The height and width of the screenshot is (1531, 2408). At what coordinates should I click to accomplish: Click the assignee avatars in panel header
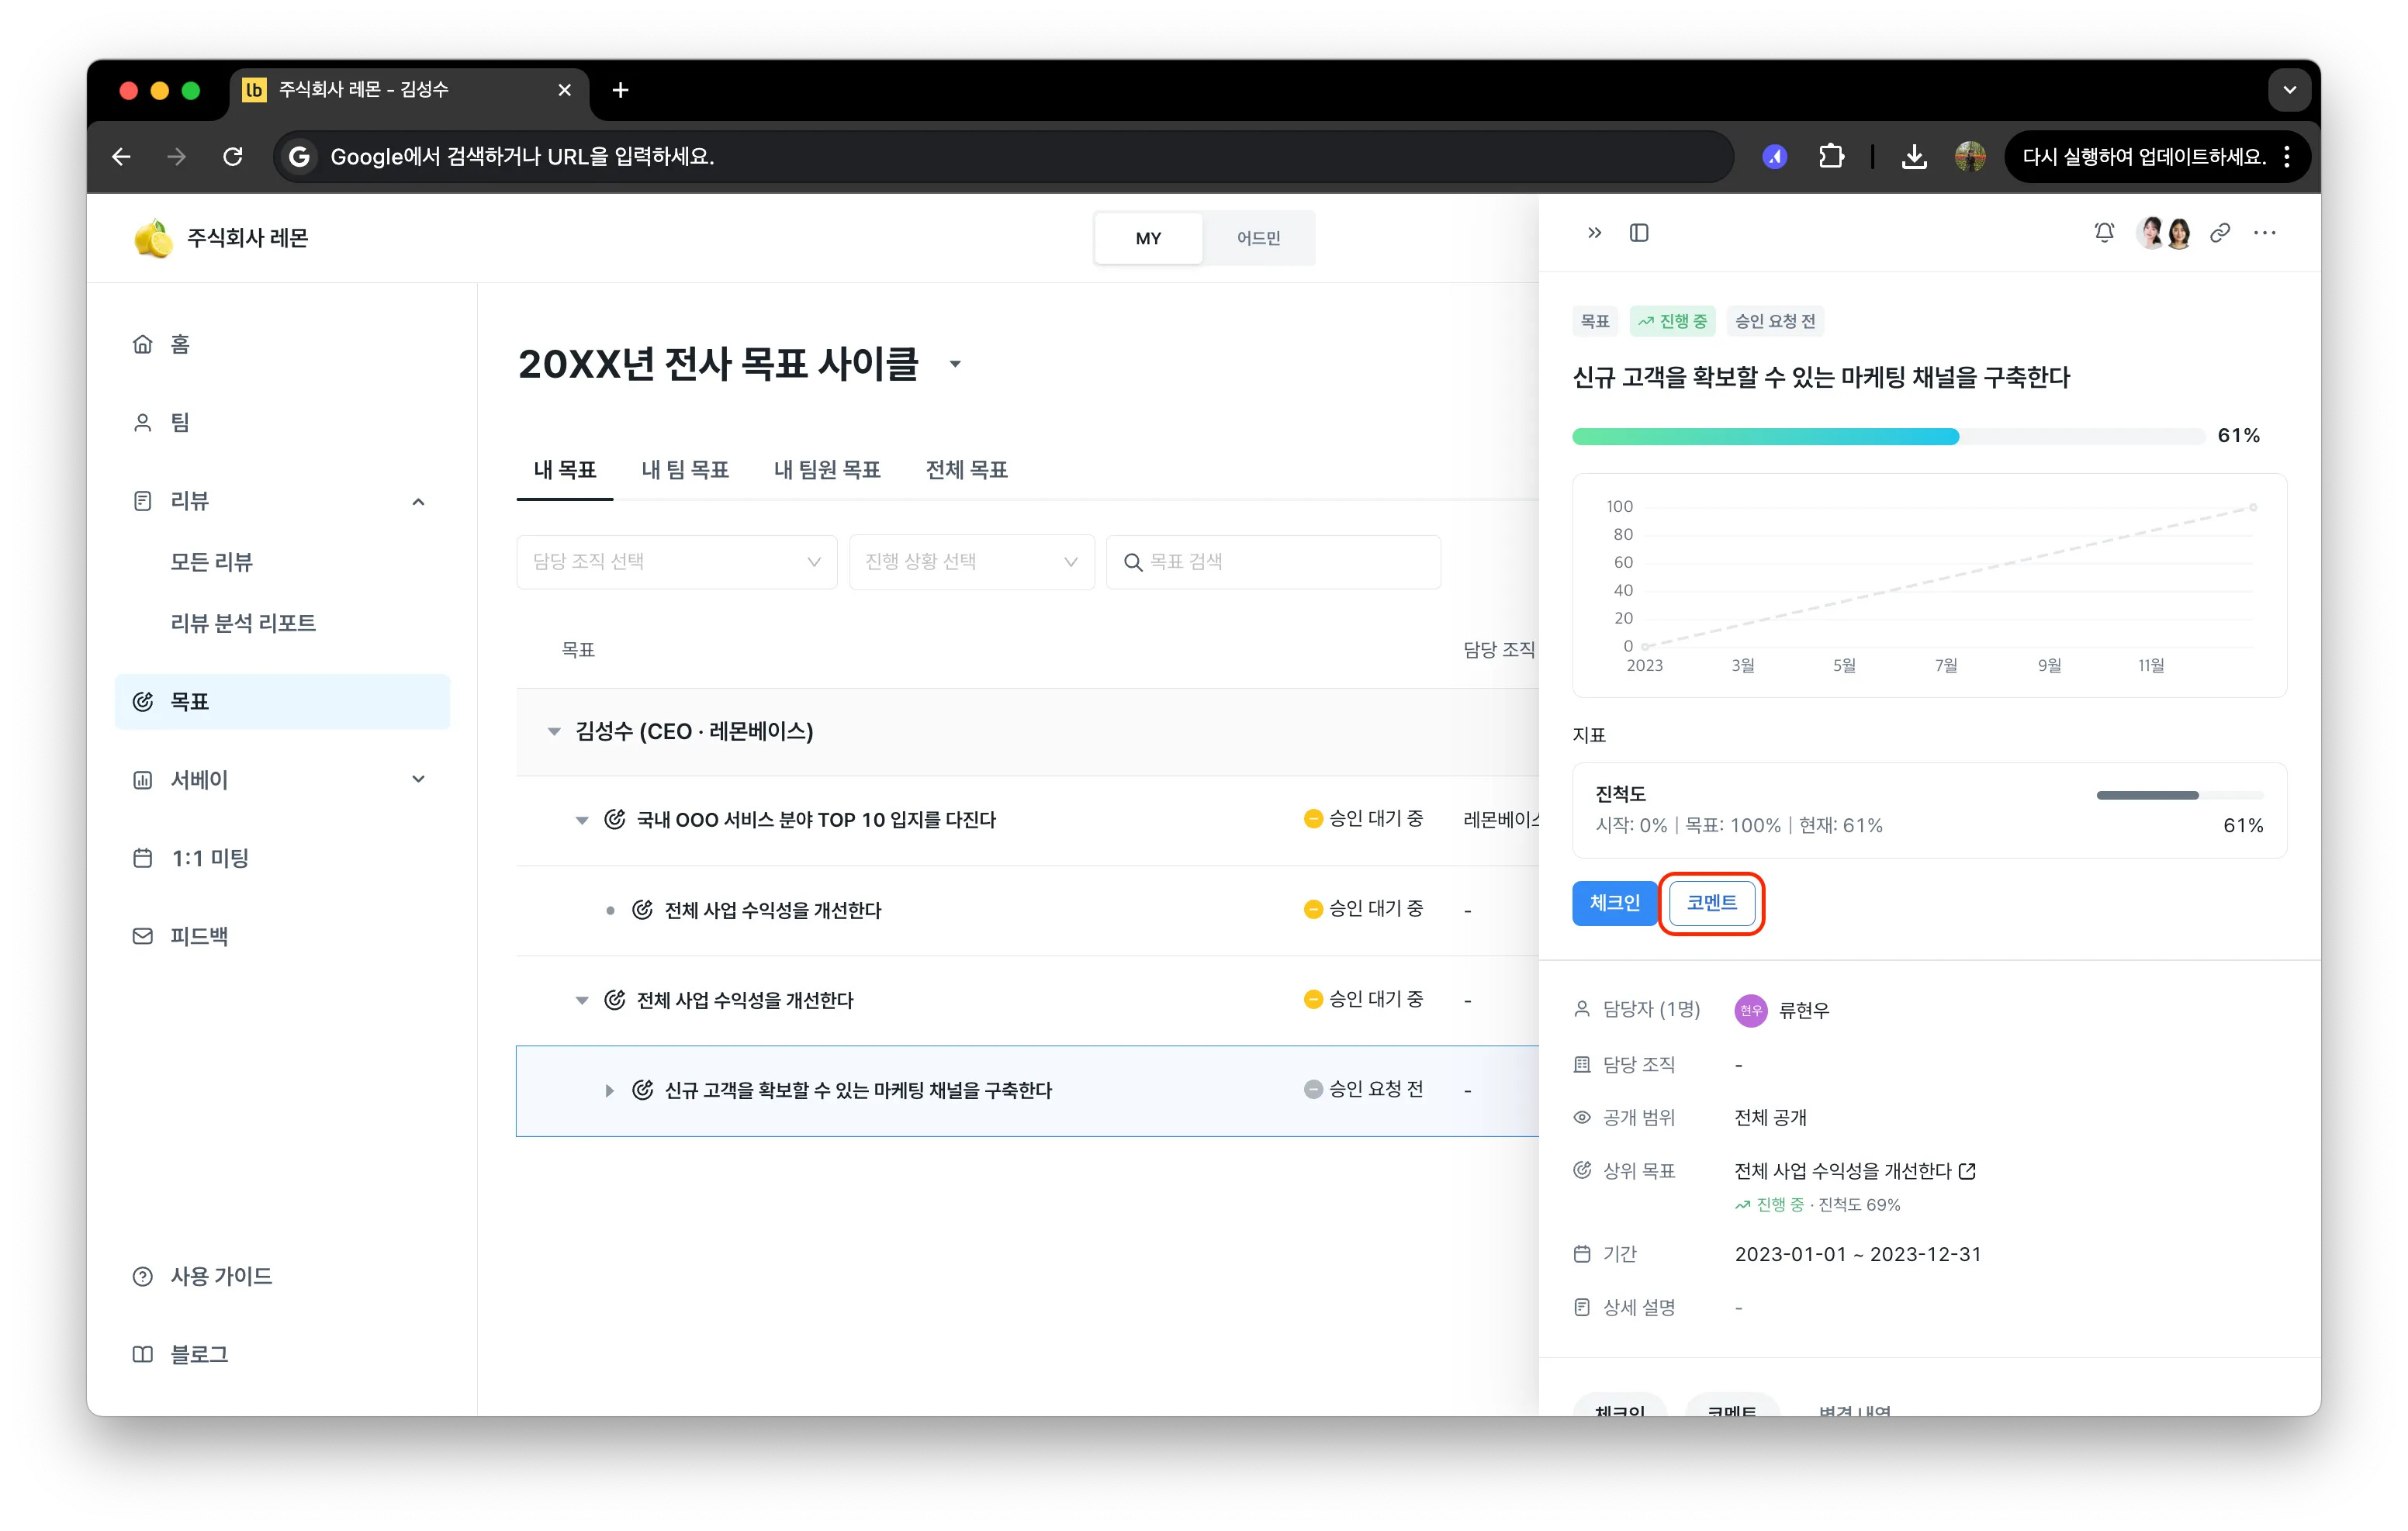click(x=2164, y=233)
